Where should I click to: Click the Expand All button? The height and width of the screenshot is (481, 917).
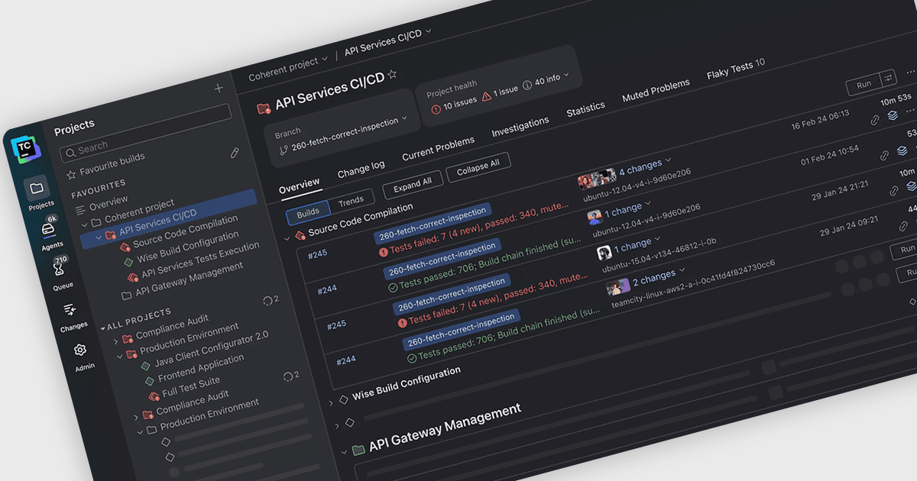coord(413,184)
